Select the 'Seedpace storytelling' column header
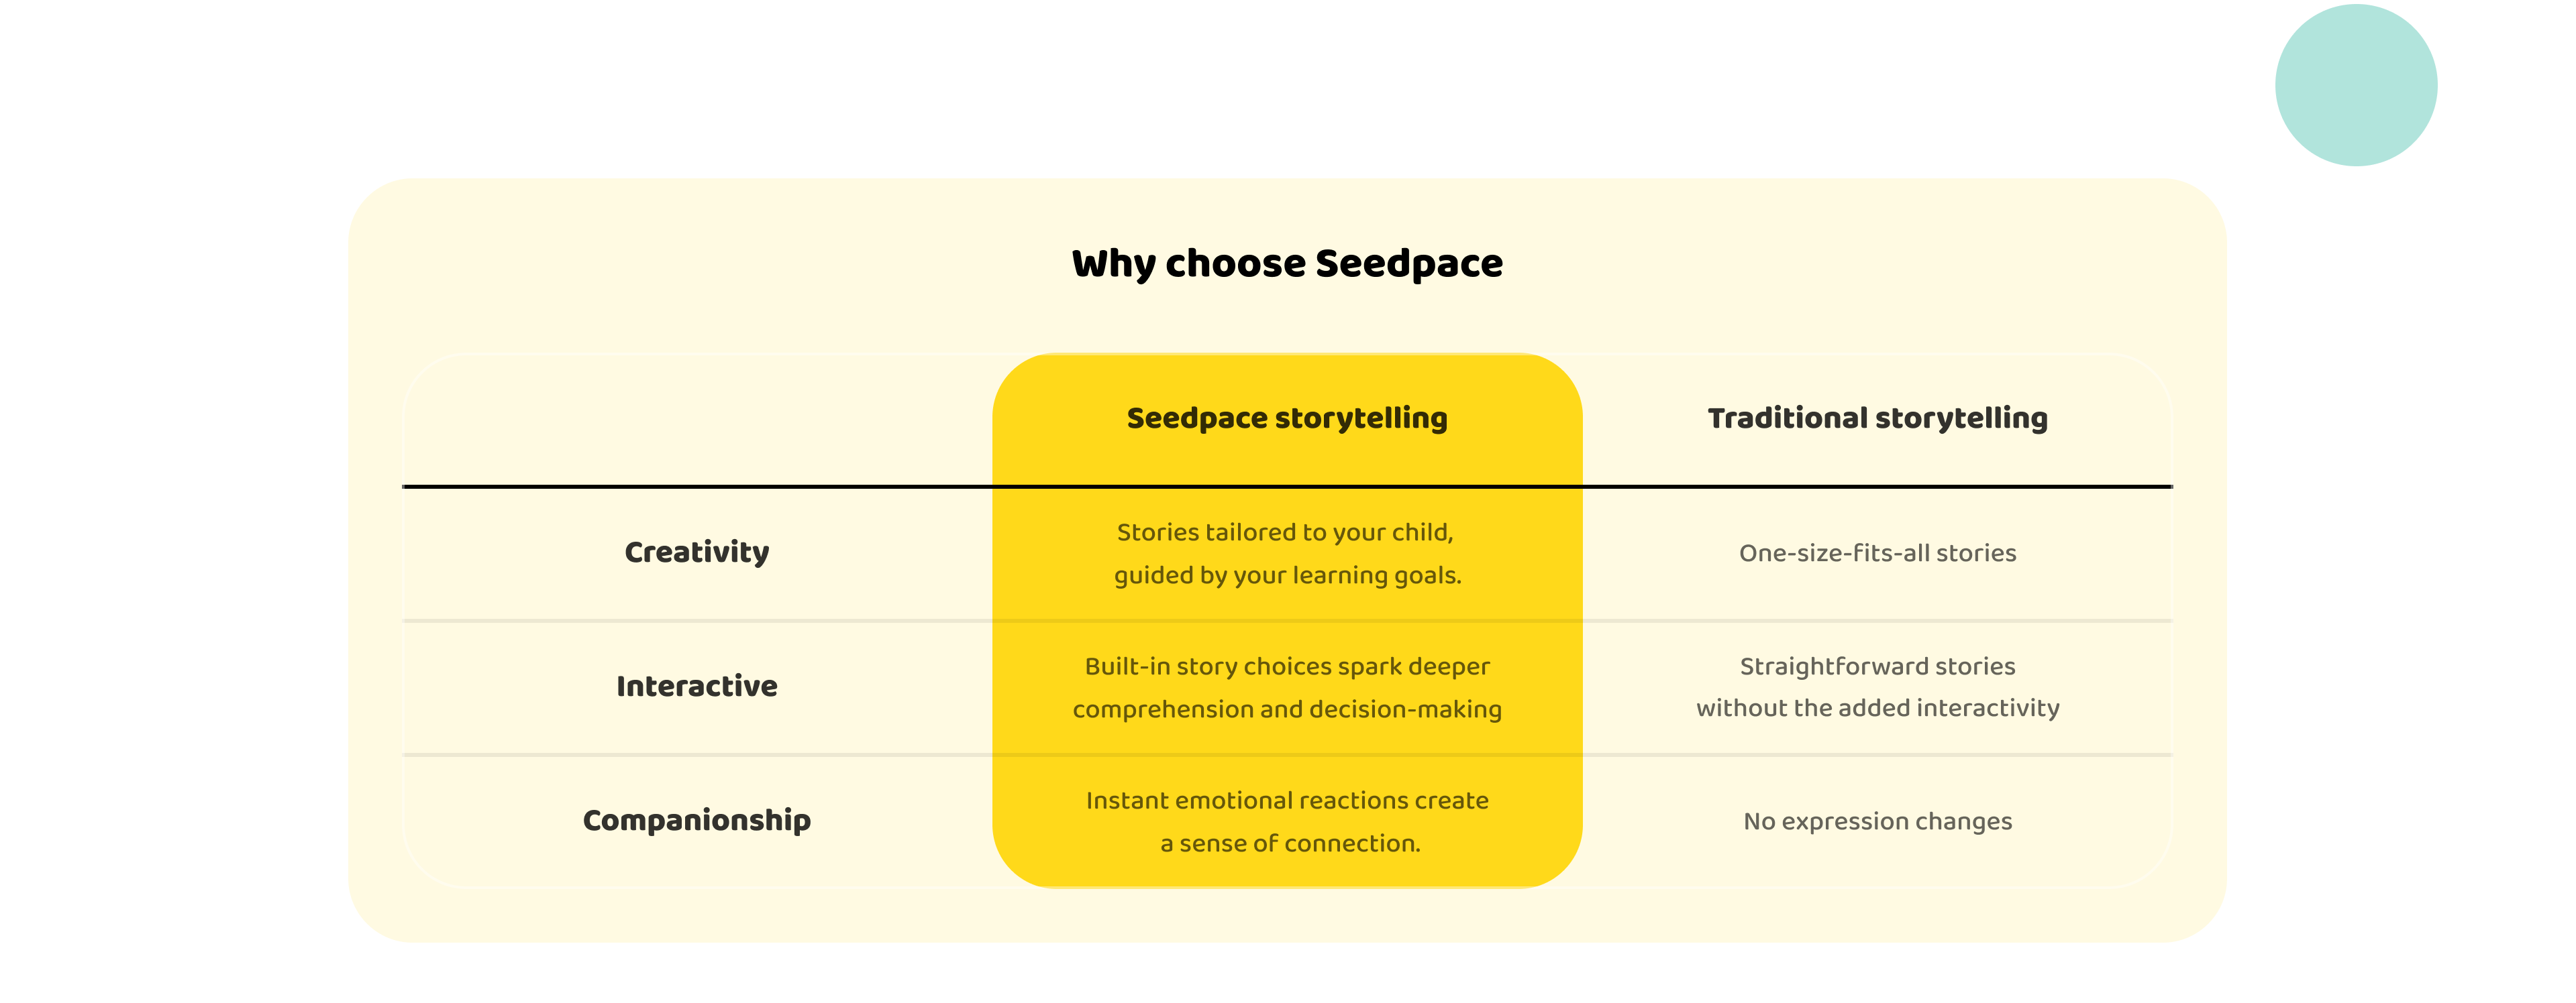Screen dimensions: 2576x1003 (1287, 418)
